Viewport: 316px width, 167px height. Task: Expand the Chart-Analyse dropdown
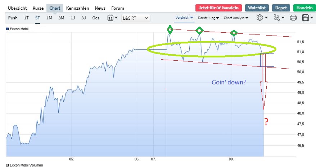236,17
